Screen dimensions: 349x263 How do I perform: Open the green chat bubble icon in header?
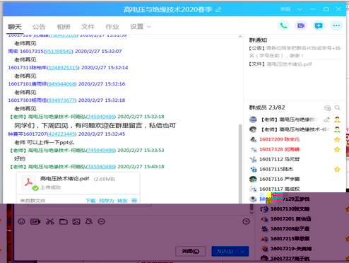coord(319,25)
